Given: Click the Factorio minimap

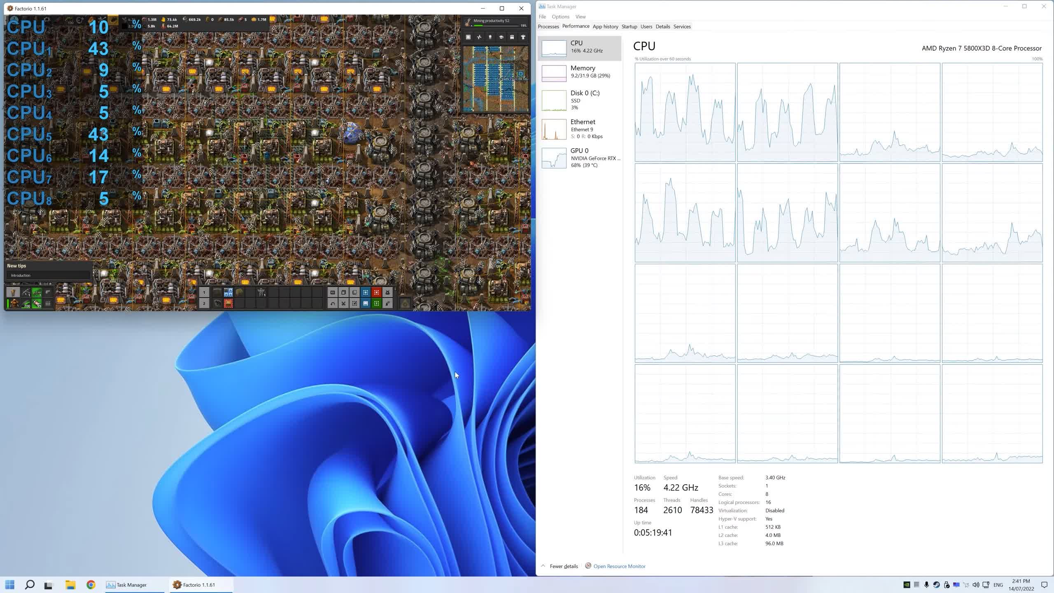Looking at the screenshot, I should tap(496, 79).
